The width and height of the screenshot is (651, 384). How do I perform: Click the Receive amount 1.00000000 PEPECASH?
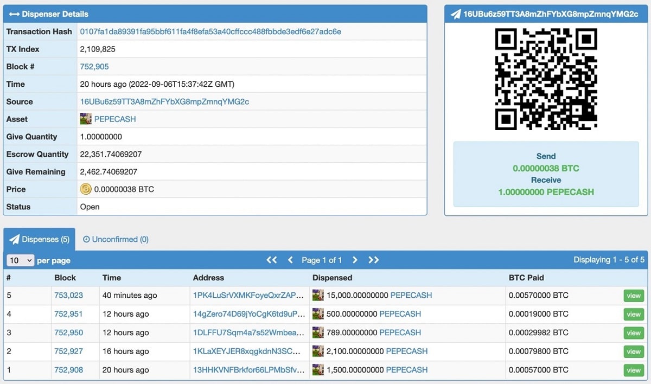click(x=546, y=192)
